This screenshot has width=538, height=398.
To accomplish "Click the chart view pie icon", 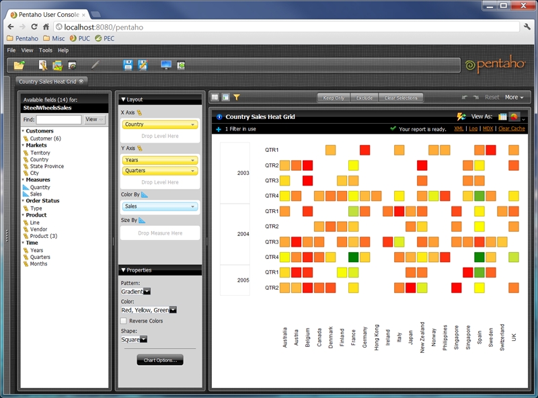I will tap(514, 117).
